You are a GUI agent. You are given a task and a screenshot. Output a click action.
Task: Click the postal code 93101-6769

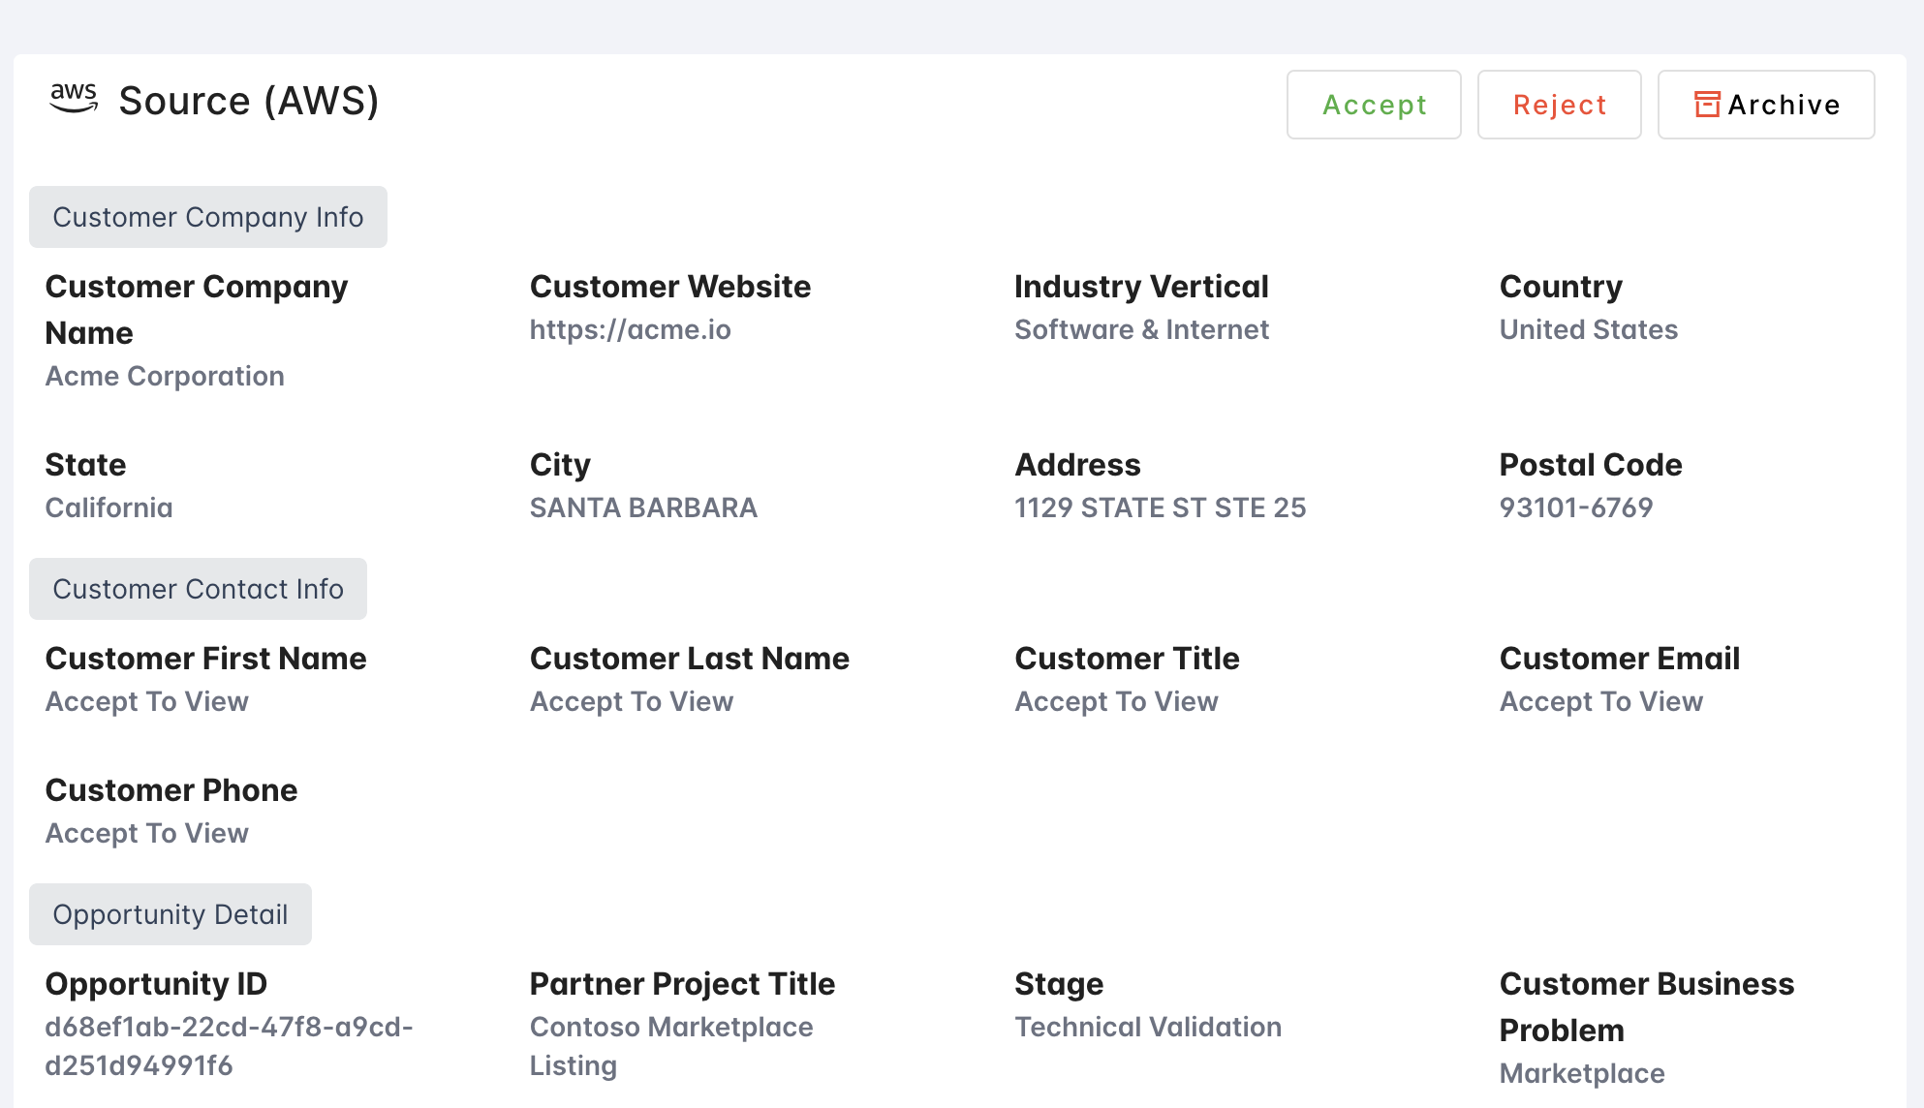[x=1575, y=508]
